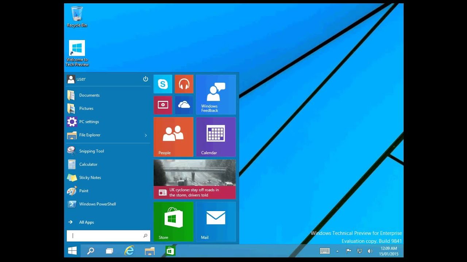The height and width of the screenshot is (262, 467).
Task: Open Documents folder from Start menu
Action: click(x=108, y=95)
